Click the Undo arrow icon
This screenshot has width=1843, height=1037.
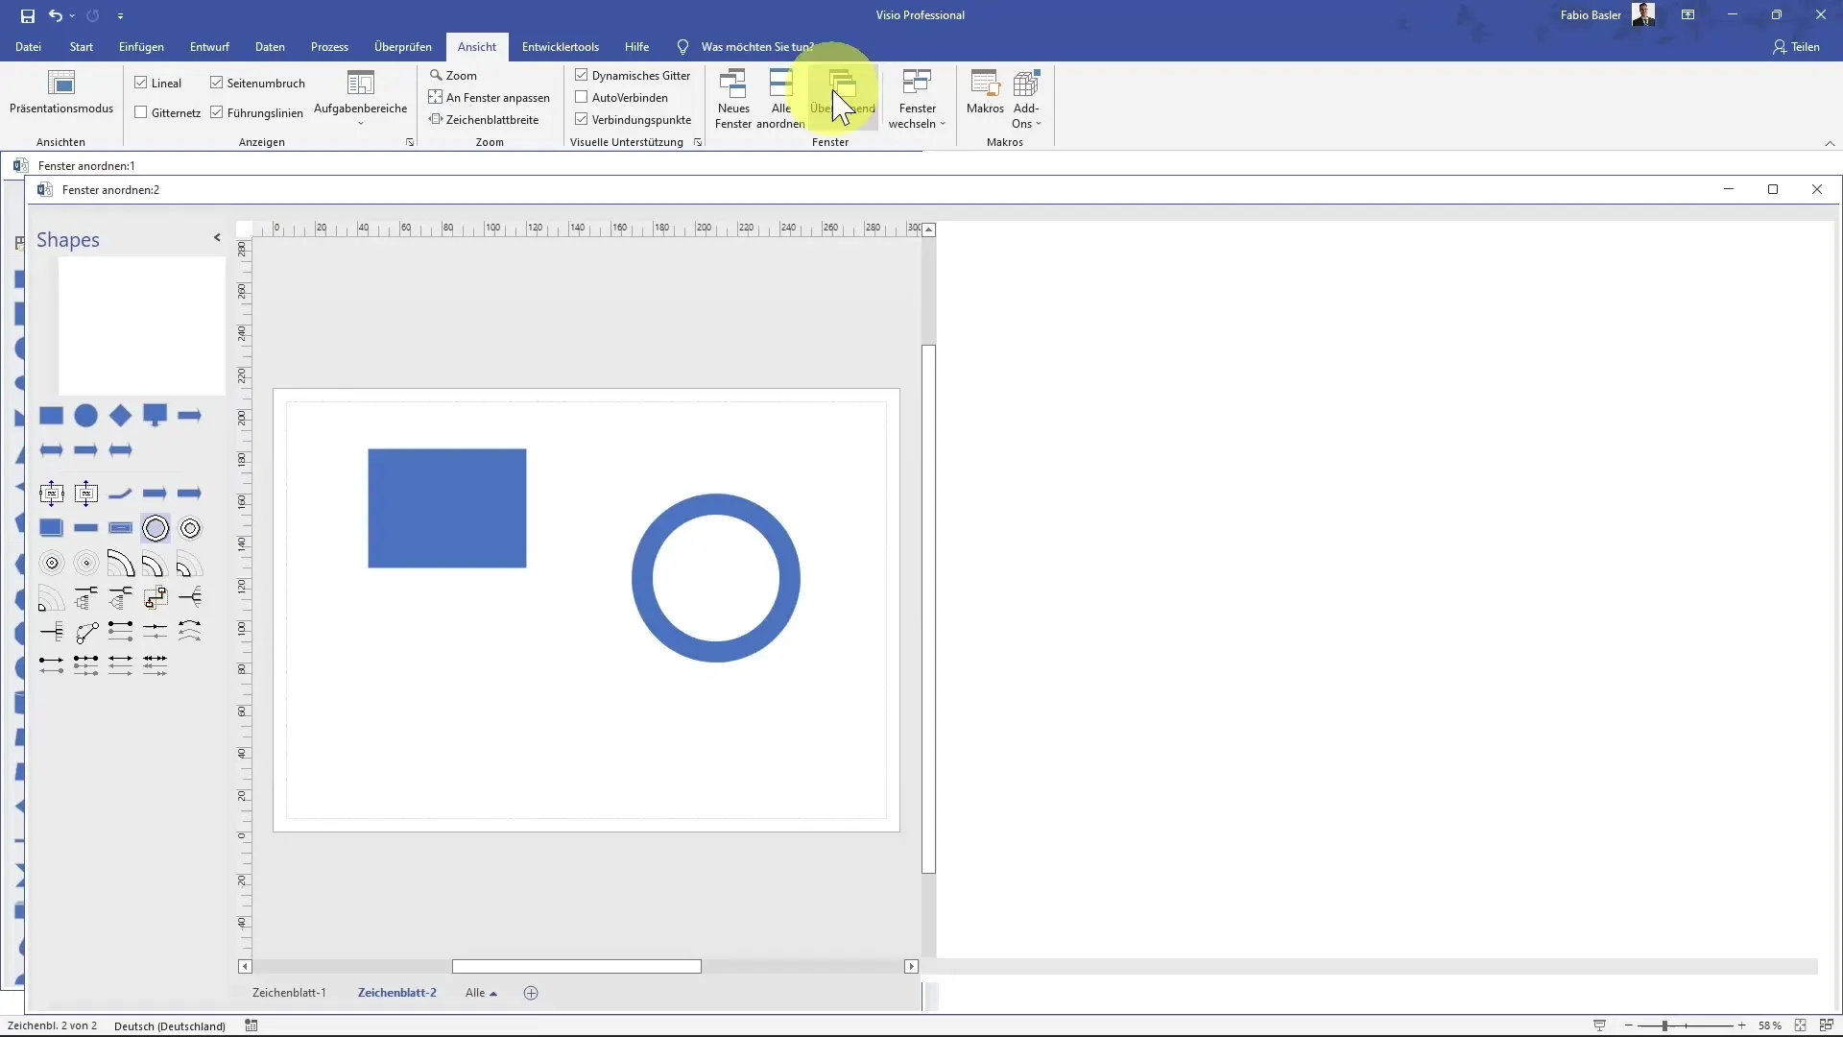(56, 15)
